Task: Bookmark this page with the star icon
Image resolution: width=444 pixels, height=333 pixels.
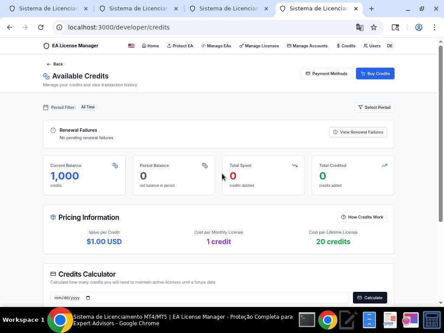Action: coord(374,27)
